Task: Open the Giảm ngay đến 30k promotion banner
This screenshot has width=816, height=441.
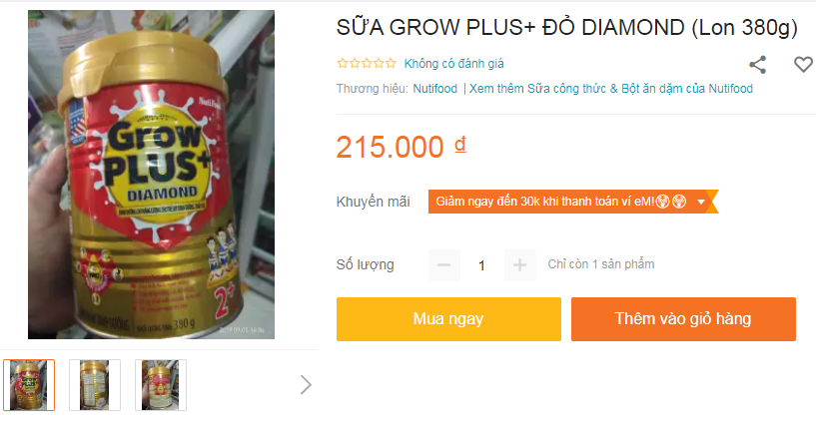Action: coord(573,202)
